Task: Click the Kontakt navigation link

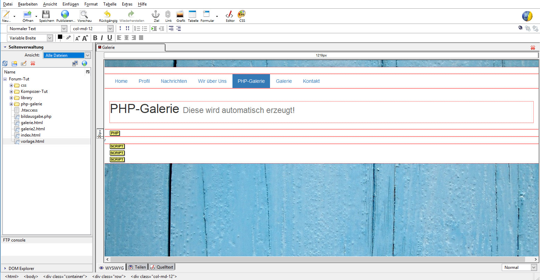Action: click(x=311, y=81)
